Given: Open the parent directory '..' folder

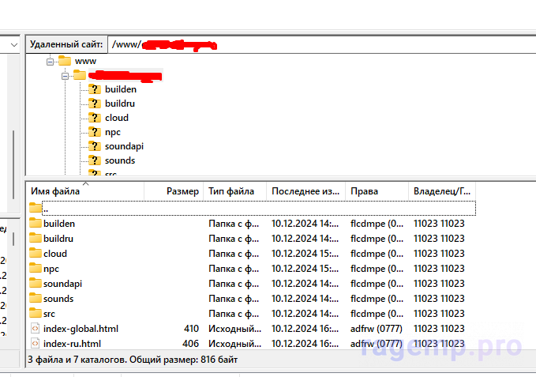Looking at the screenshot, I should point(35,209).
